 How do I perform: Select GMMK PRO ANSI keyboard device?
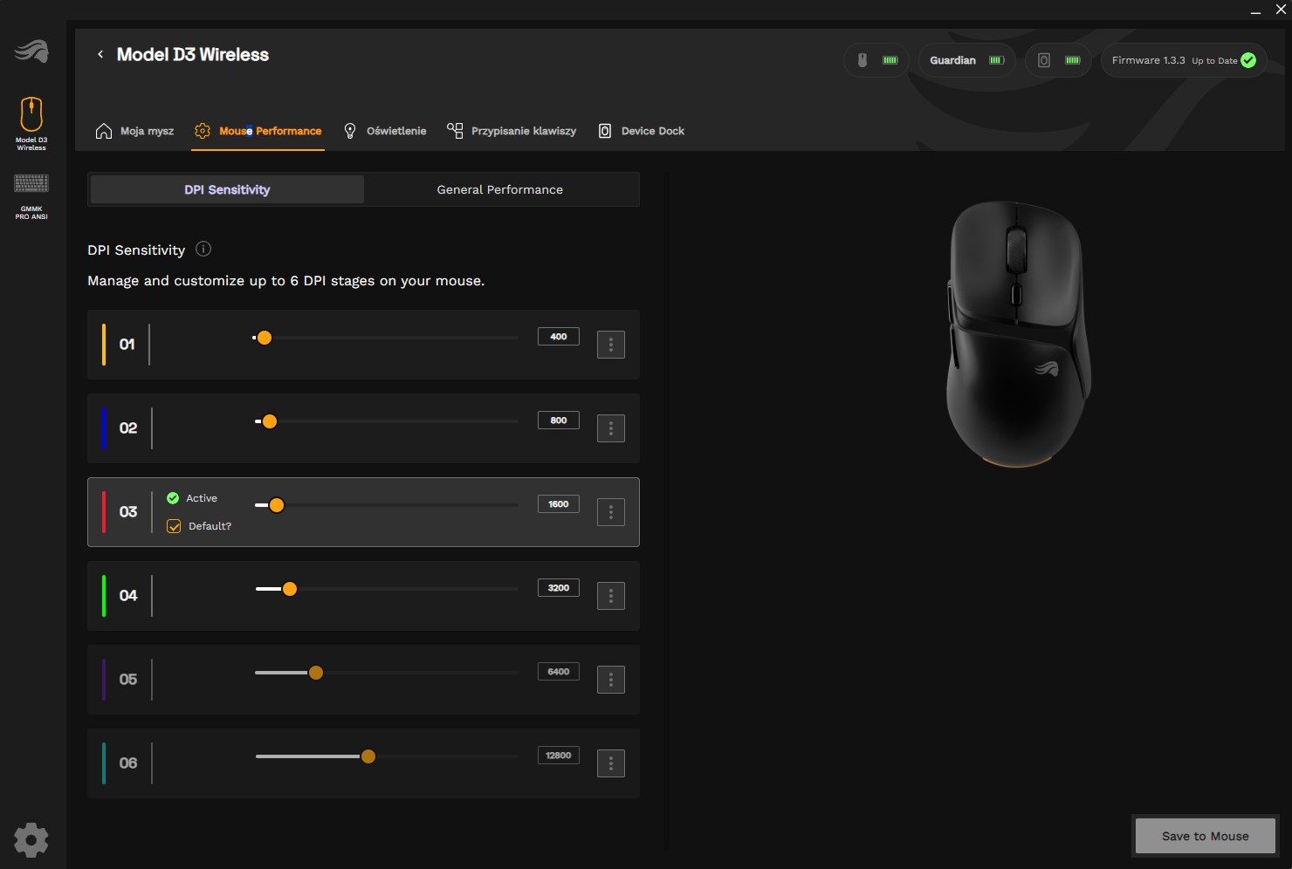31,195
